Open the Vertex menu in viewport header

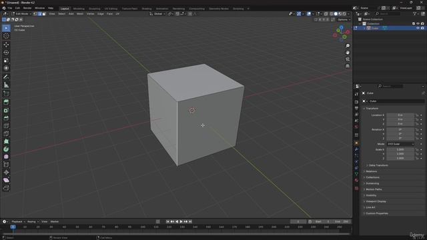tap(90, 14)
